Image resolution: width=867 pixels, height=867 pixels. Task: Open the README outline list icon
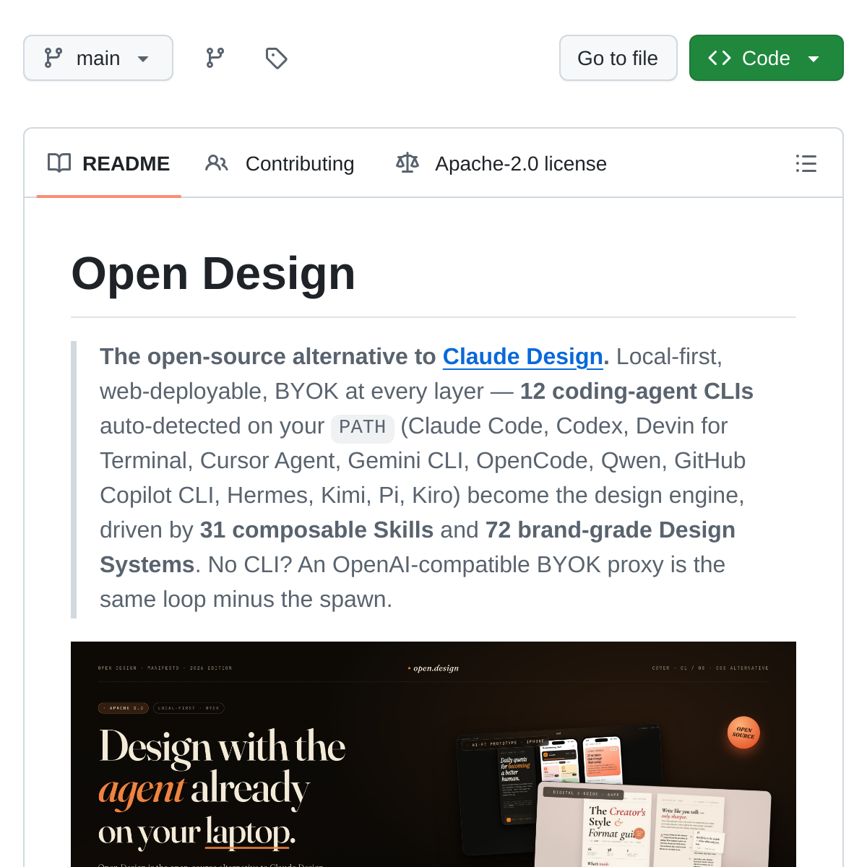pyautogui.click(x=806, y=163)
